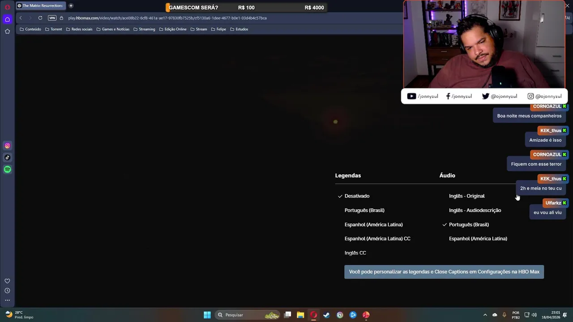Viewport: 573px width, 322px height.
Task: Open Instagram in the Opera sidebar
Action: click(7, 145)
